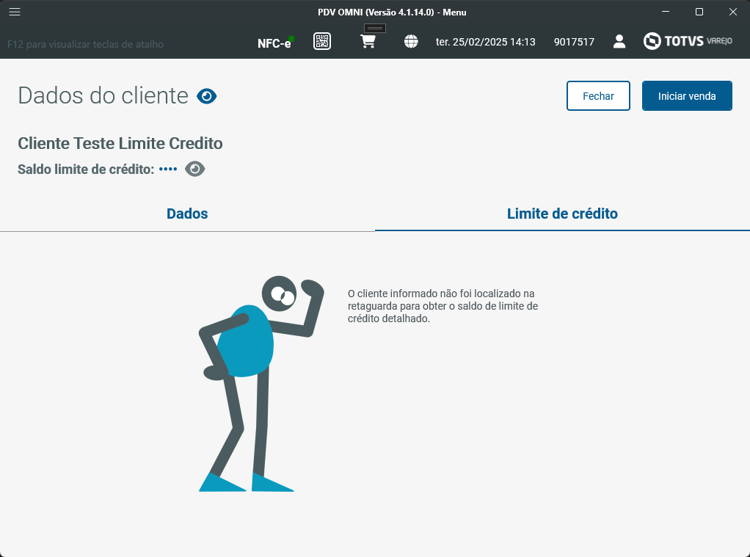Click the Saldo limite de crédito label
The width and height of the screenshot is (750, 557).
pyautogui.click(x=86, y=170)
